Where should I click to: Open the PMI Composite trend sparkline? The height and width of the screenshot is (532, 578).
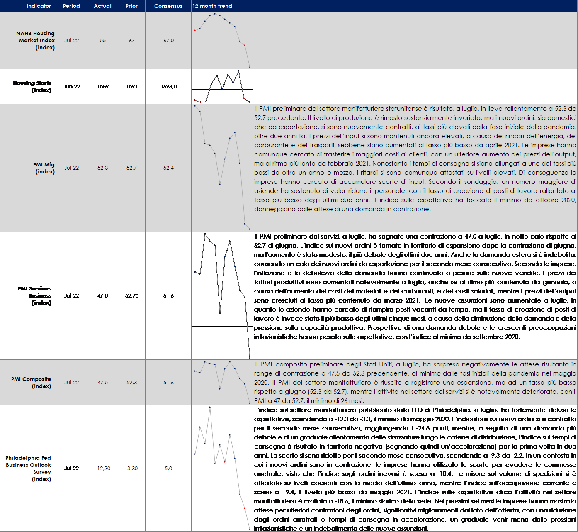tap(222, 382)
